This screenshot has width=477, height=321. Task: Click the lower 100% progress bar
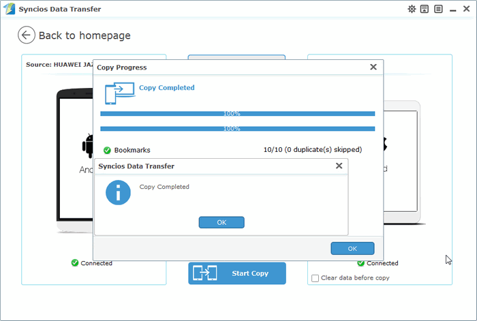click(x=238, y=129)
